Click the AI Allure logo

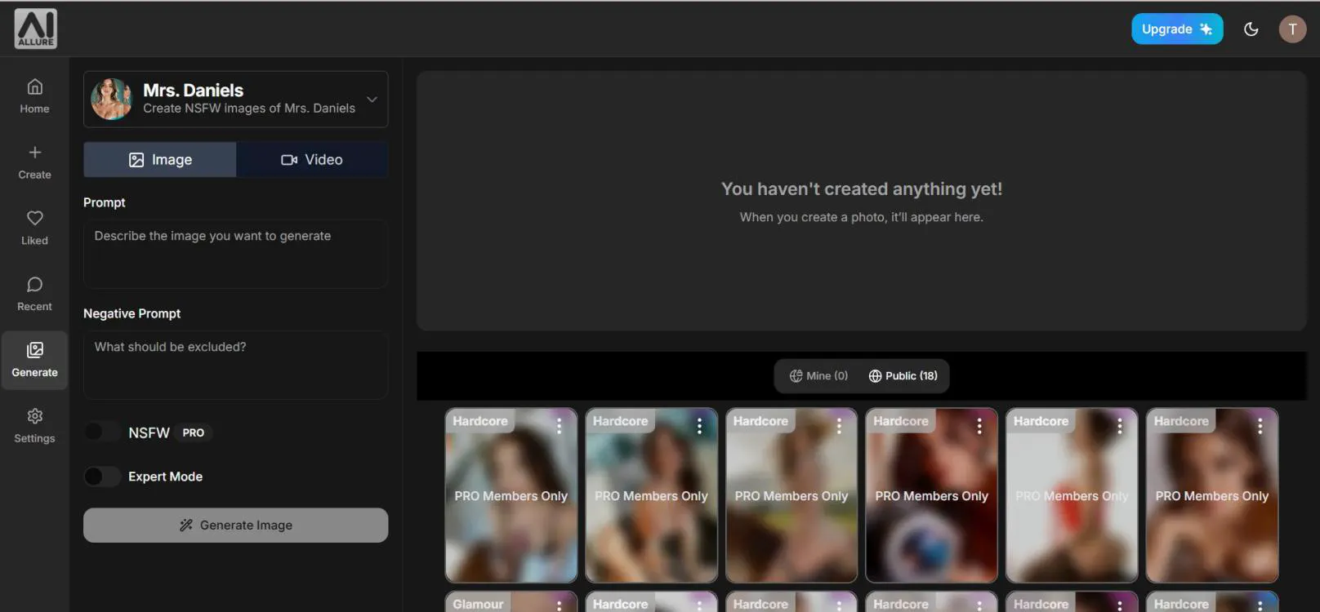point(35,29)
